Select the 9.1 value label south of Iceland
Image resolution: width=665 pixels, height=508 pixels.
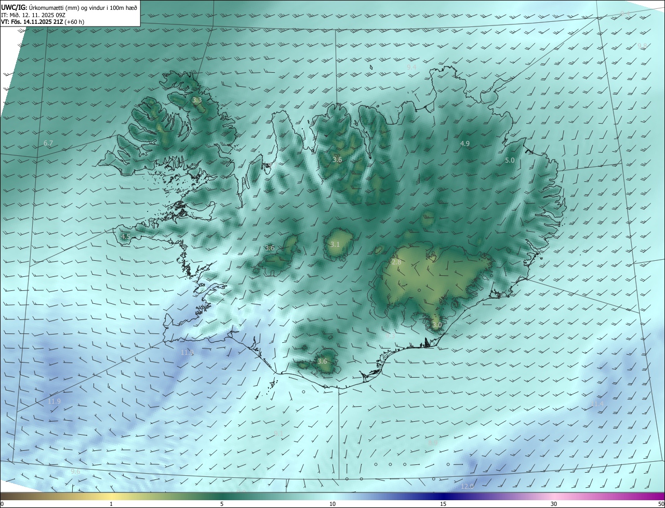click(x=278, y=433)
